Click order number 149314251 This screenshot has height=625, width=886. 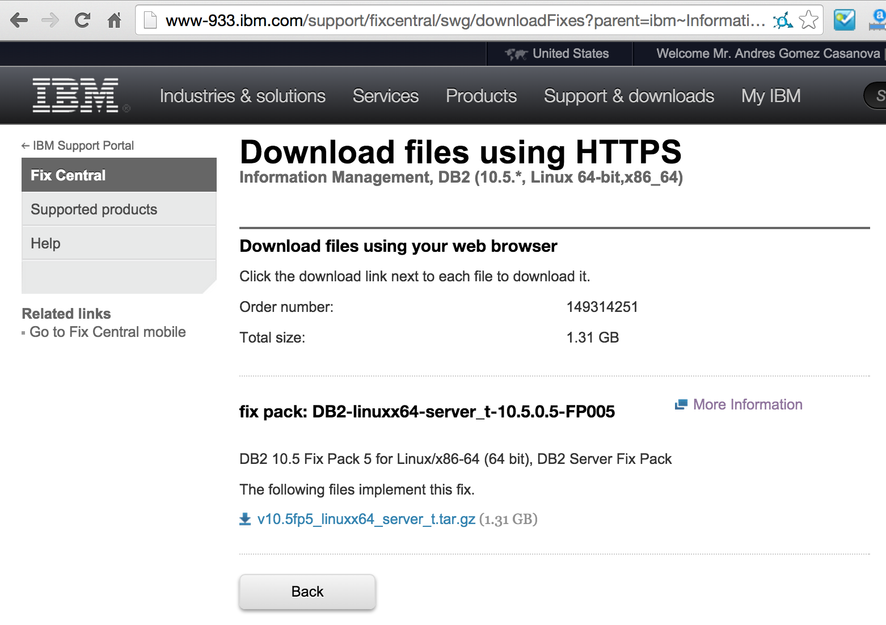click(x=602, y=307)
